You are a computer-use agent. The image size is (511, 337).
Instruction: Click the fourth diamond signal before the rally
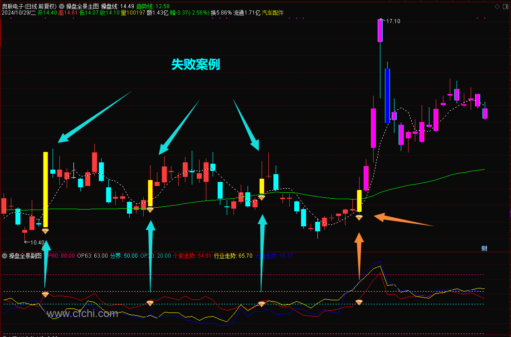point(359,217)
